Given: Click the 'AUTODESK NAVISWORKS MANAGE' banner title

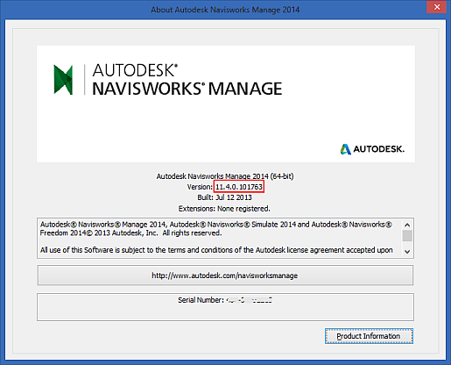Looking at the screenshot, I should coord(187,80).
